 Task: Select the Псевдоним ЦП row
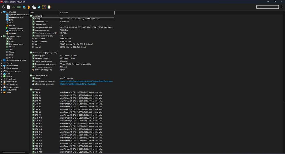coord(73,21)
